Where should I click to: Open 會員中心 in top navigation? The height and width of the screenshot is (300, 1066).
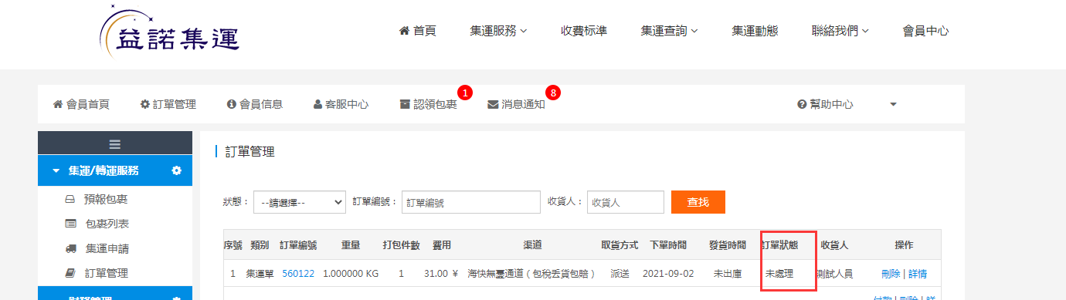click(x=925, y=31)
